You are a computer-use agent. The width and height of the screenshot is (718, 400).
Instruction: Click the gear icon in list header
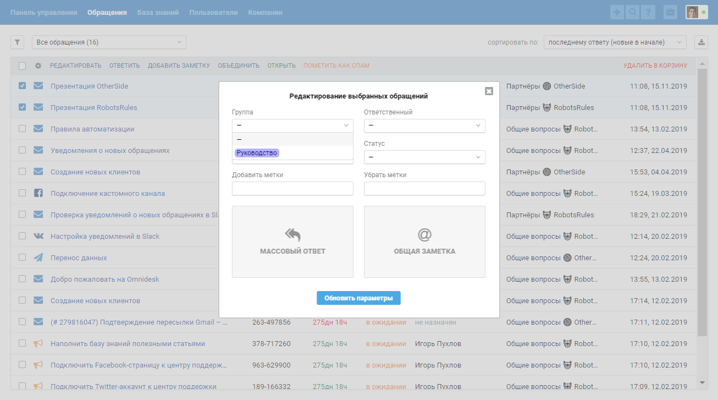tap(38, 65)
